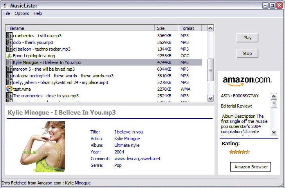Click the artist value 'Kylie Minogue'
Viewport: 285px width, 188px height.
pyautogui.click(x=127, y=139)
